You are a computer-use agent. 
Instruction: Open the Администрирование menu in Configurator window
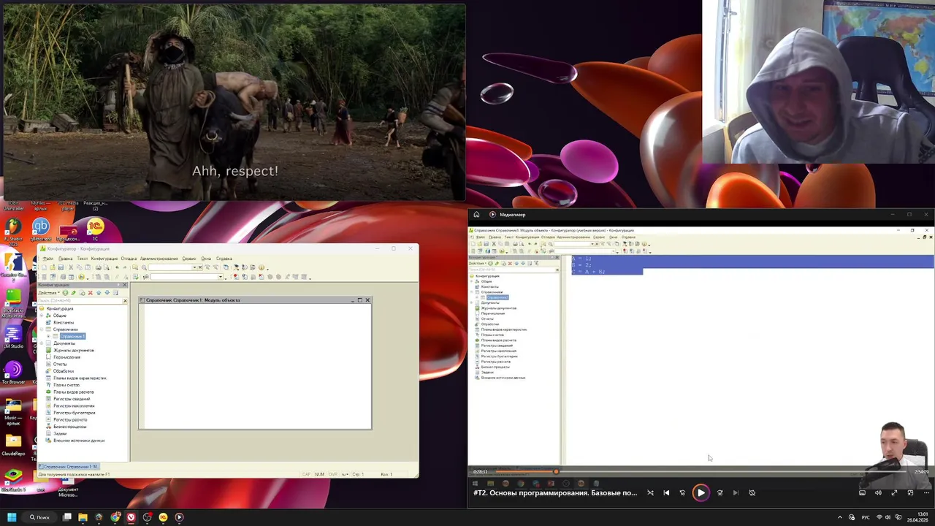(x=159, y=259)
